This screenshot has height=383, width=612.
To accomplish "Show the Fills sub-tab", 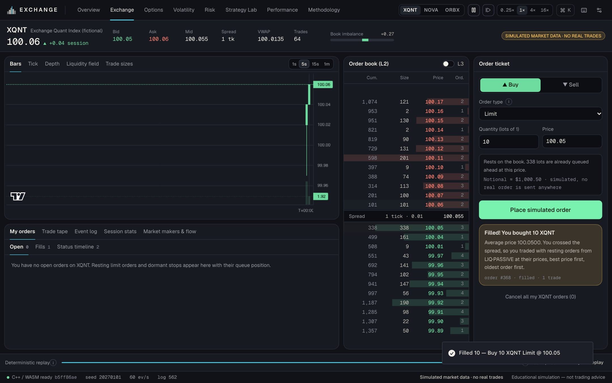I will (x=42, y=247).
